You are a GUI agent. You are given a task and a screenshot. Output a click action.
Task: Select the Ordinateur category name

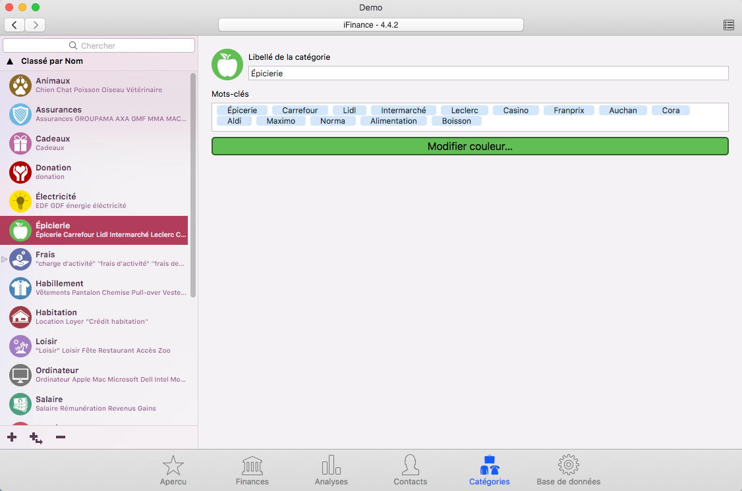click(57, 371)
